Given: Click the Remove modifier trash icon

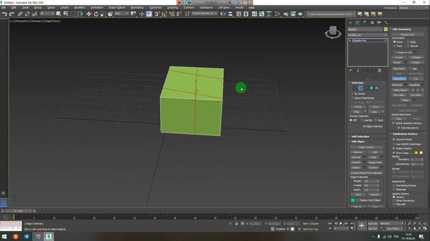Looking at the screenshot, I should 380,71.
